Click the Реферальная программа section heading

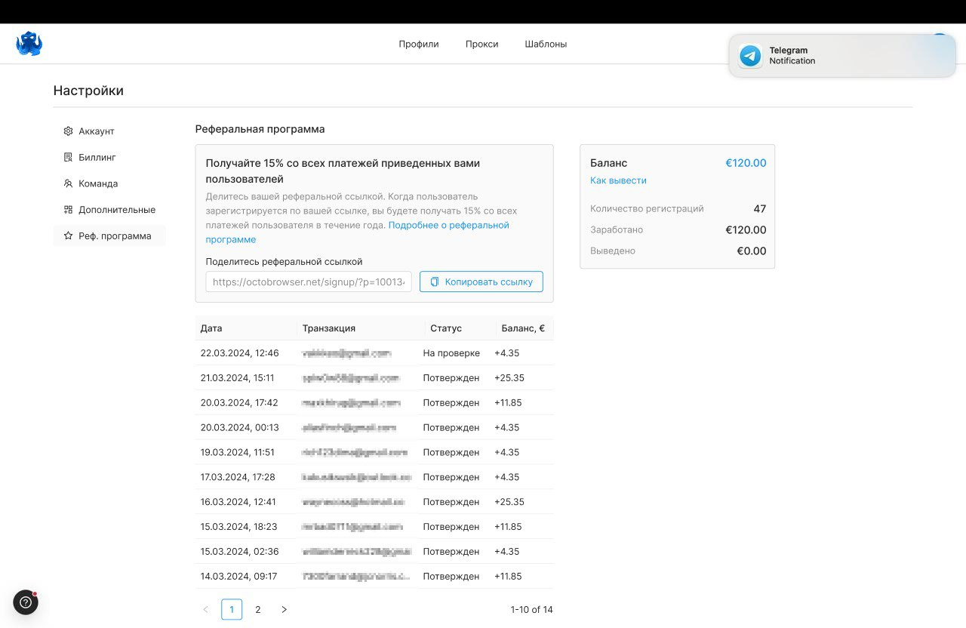click(x=260, y=129)
